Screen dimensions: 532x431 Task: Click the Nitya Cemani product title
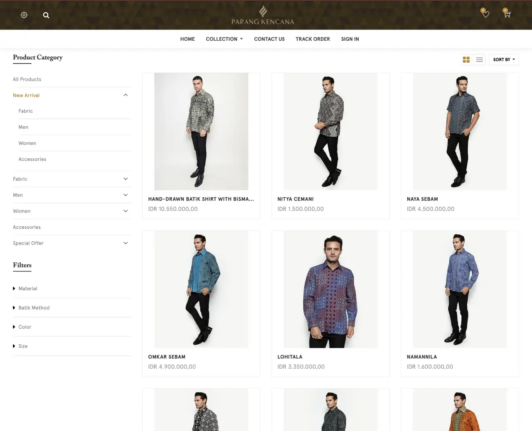[x=296, y=199]
